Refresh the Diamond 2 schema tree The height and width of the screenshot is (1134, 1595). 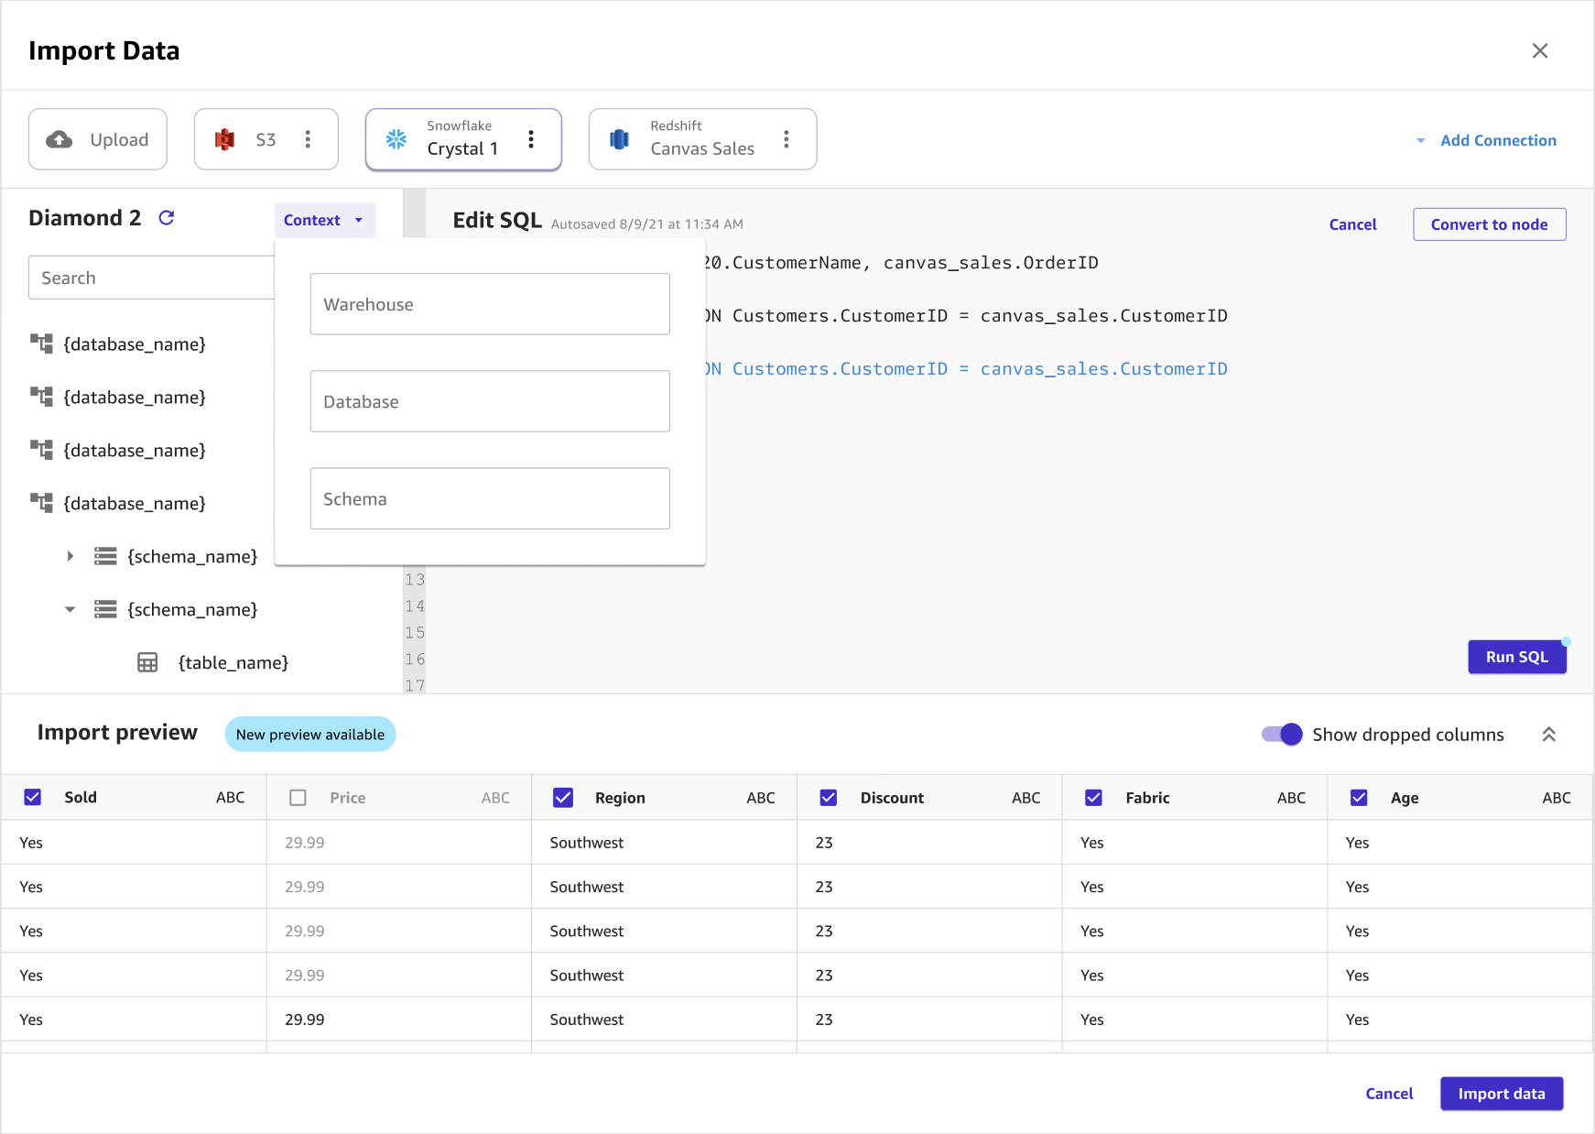coord(167,218)
